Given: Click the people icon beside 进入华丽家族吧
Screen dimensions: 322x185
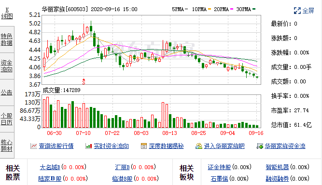Looking at the screenshot, I should 199,146.
